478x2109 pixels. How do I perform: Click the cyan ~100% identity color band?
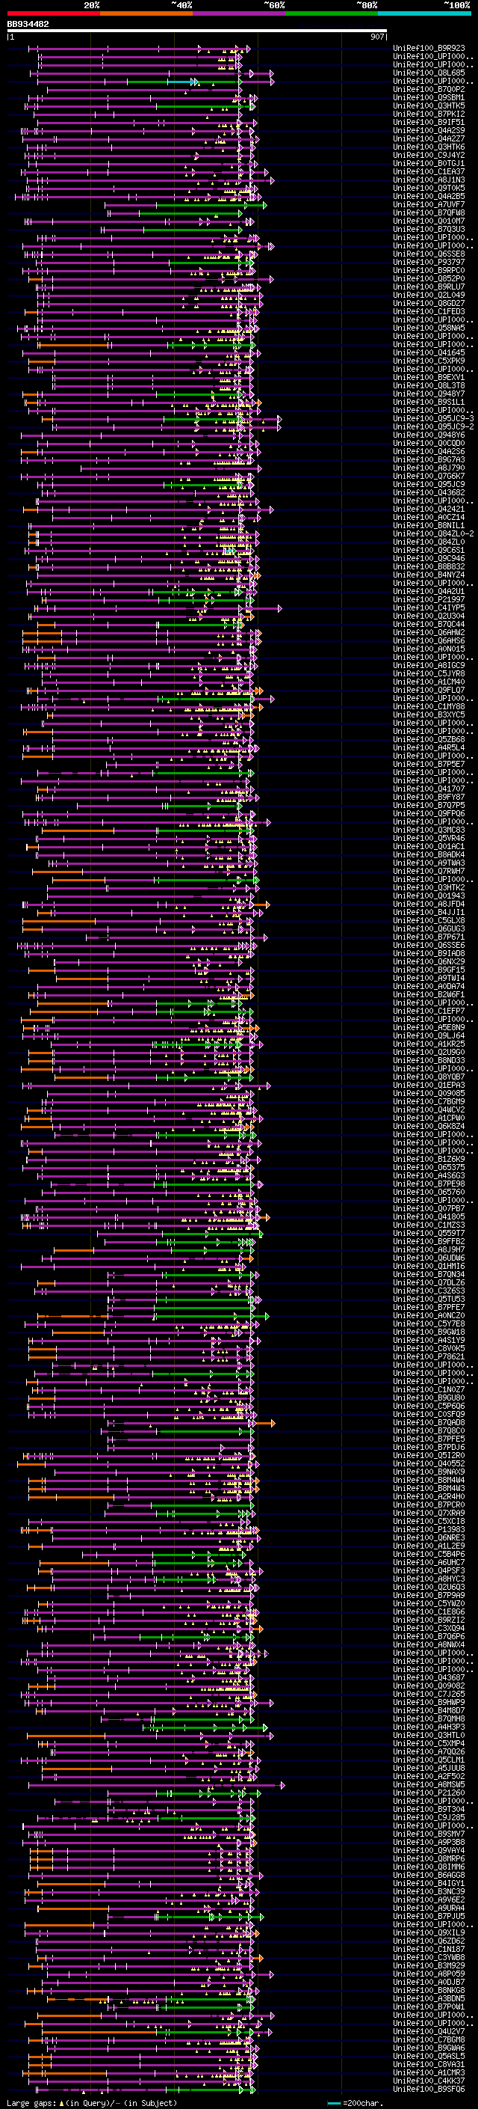424,13
